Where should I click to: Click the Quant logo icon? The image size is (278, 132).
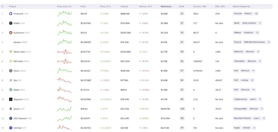click(11, 109)
